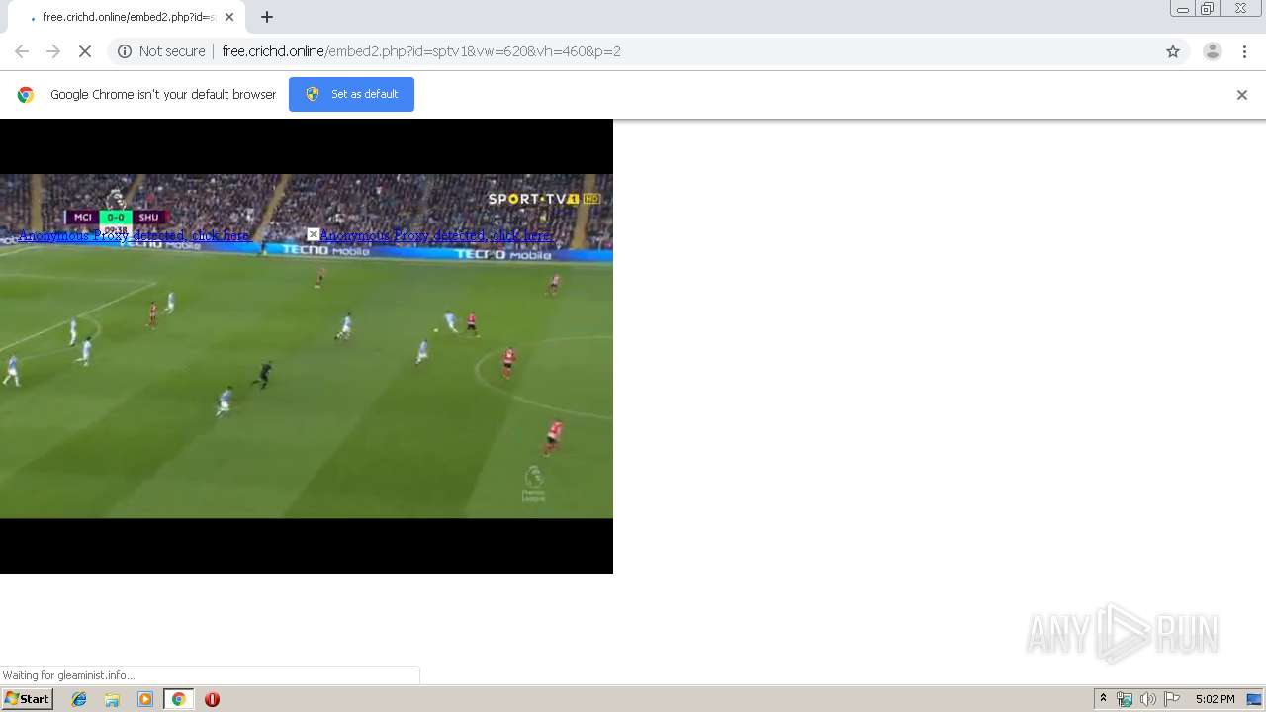Screen dimensions: 1266x712
Task: Click right Anonymous Proxy detected link
Action: coord(435,235)
